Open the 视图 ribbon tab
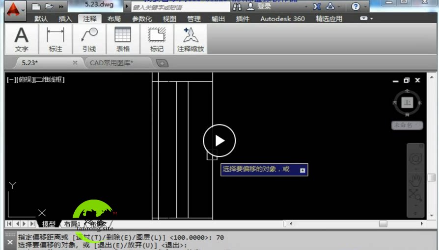The image size is (439, 250). tap(169, 19)
